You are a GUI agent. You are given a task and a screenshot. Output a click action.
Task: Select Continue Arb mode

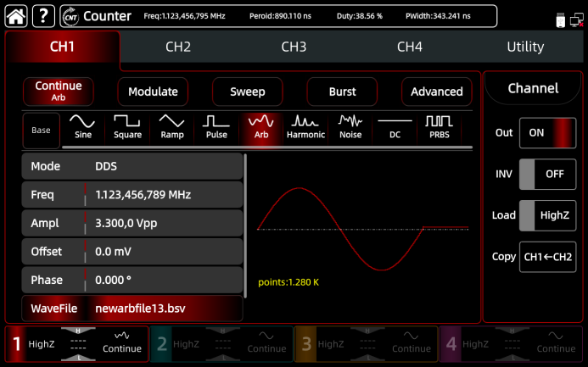[x=59, y=92]
